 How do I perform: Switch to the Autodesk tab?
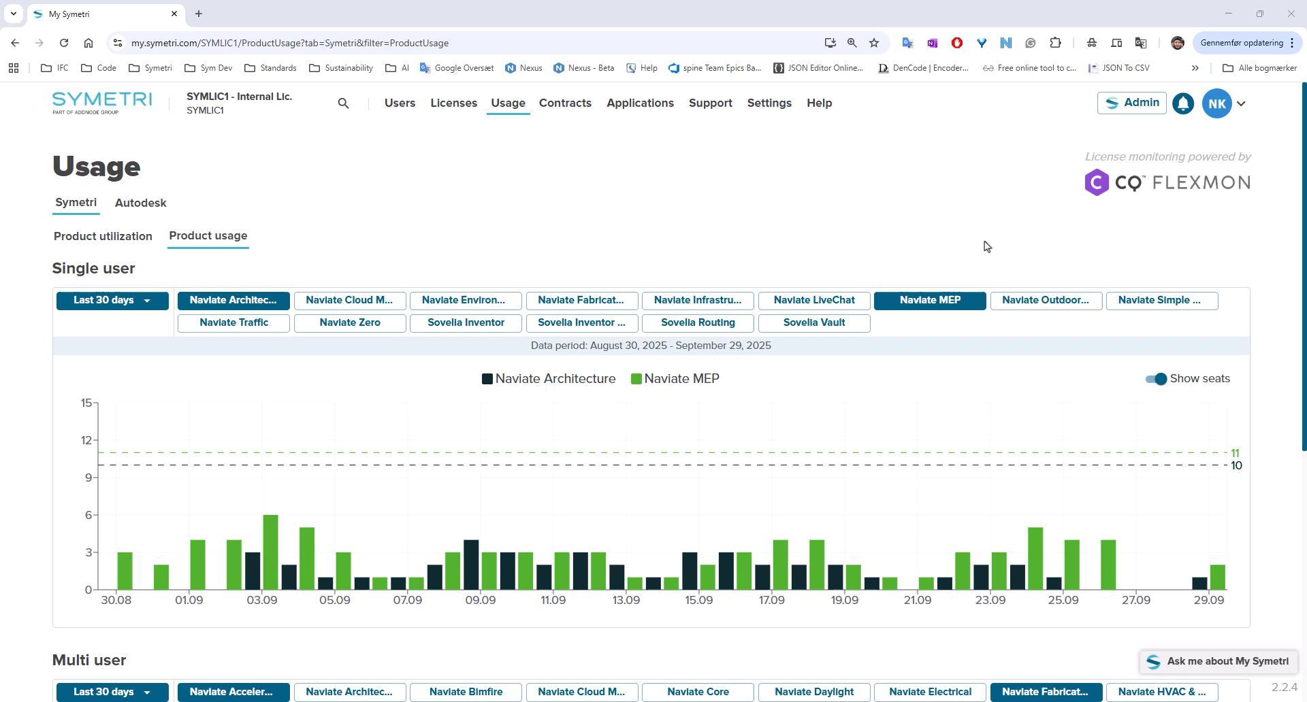click(x=140, y=203)
